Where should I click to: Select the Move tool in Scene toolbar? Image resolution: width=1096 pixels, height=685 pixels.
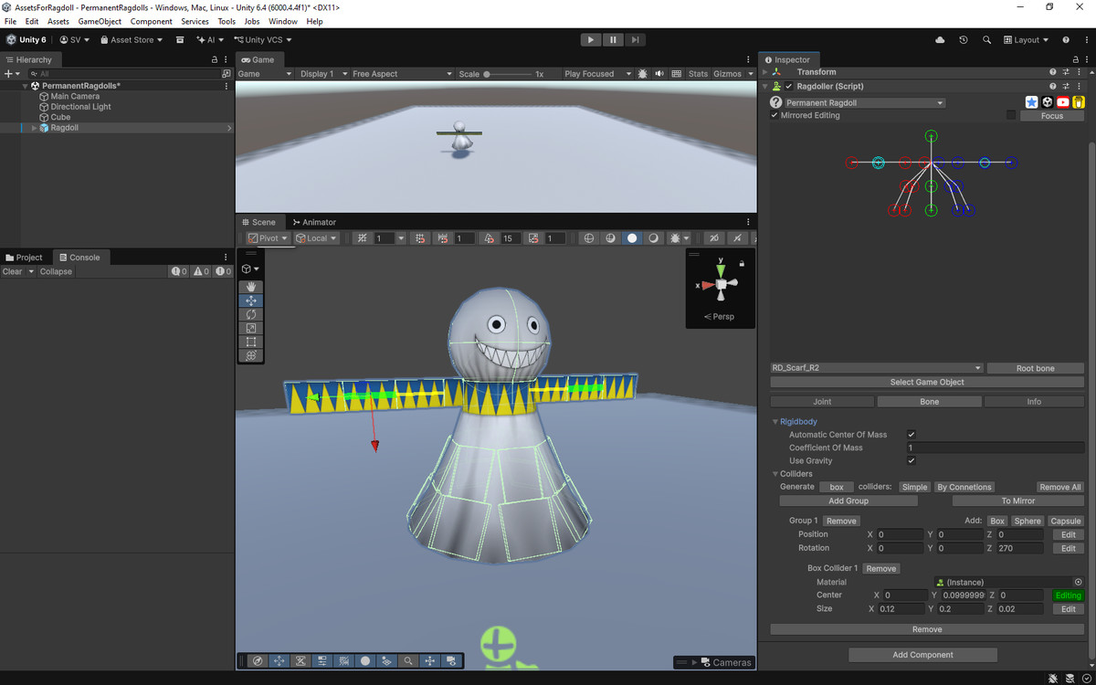click(251, 300)
